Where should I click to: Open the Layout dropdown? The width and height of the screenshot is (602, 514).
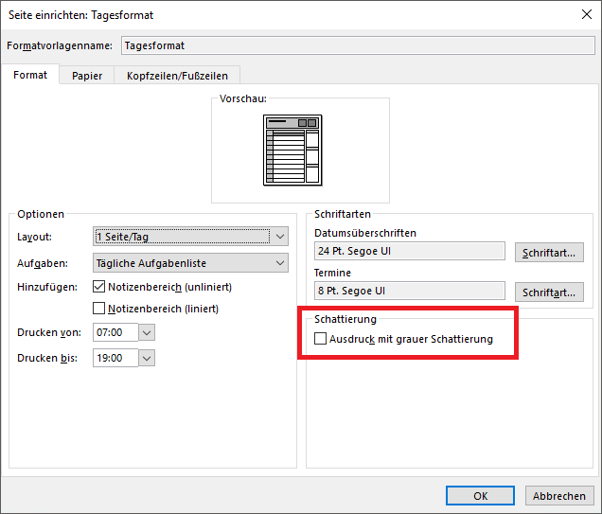(190, 237)
